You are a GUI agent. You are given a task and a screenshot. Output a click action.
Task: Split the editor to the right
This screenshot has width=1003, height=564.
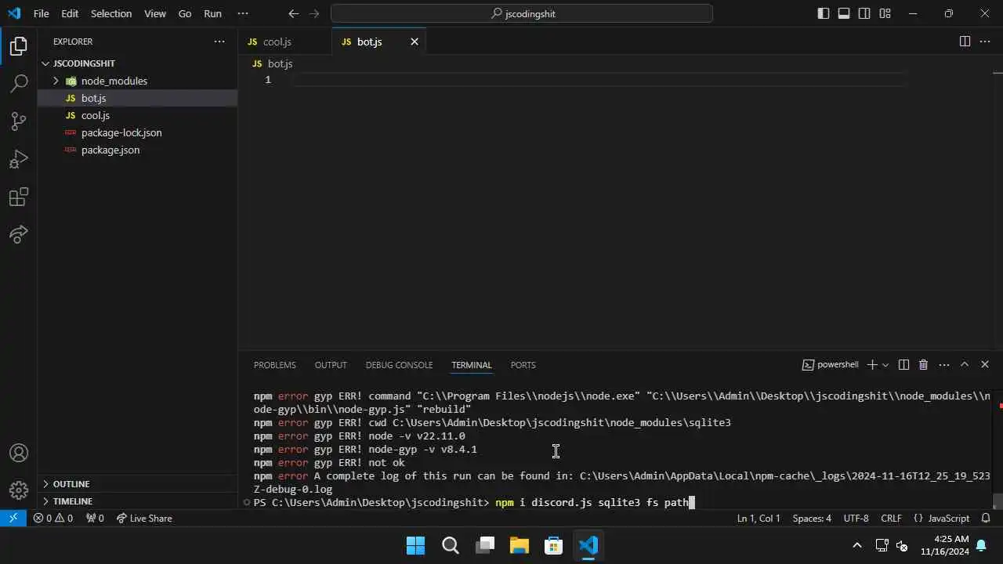click(x=965, y=42)
